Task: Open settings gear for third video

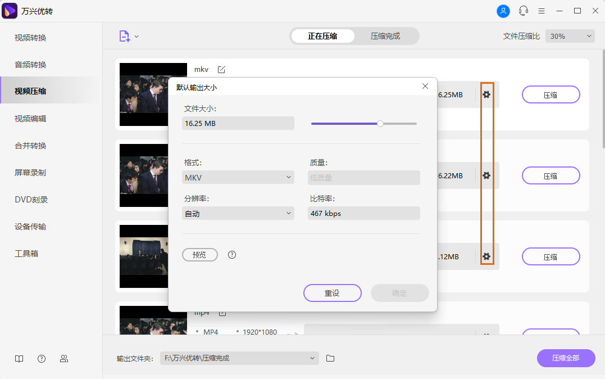Action: pos(486,256)
